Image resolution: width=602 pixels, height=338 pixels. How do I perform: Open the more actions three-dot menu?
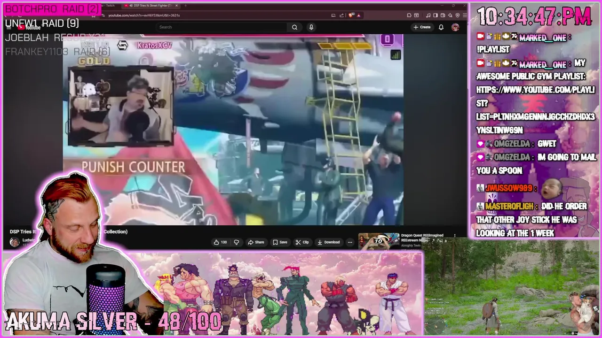349,242
